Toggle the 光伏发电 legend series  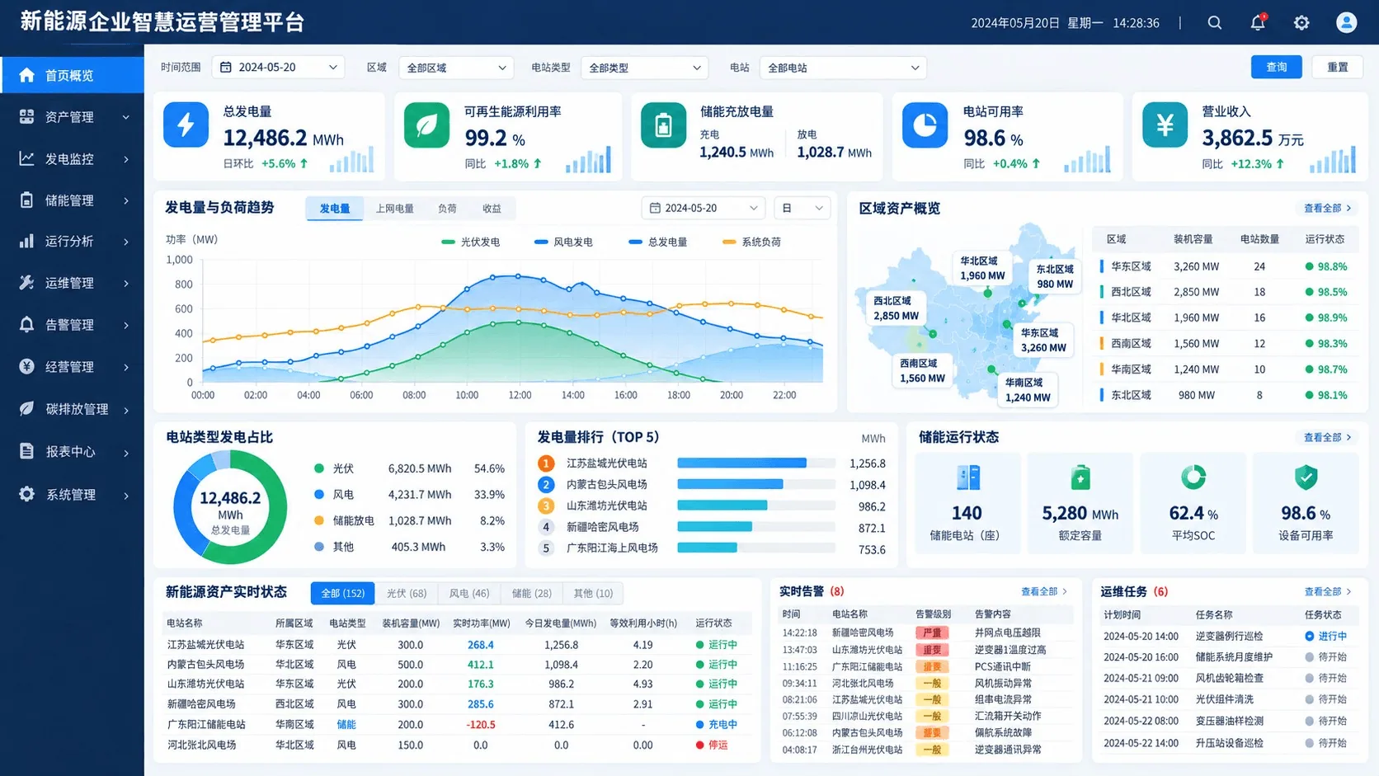pyautogui.click(x=471, y=242)
